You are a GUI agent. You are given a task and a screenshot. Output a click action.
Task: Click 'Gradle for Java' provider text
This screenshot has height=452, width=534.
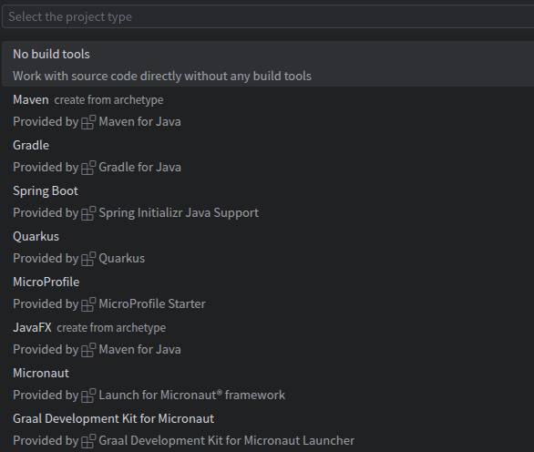[139, 168]
